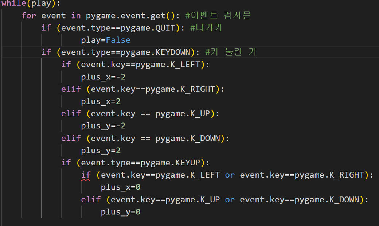Click the '#키 눌린 거' comment

click(230, 52)
